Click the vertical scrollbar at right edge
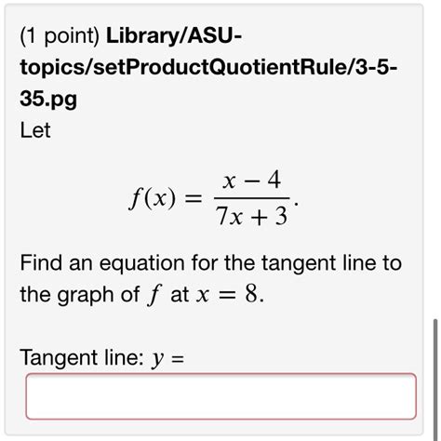Viewport: 441px width, 441px height. point(435,380)
